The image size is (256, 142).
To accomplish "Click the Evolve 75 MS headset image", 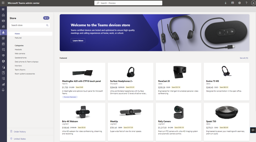I will click(x=227, y=71).
